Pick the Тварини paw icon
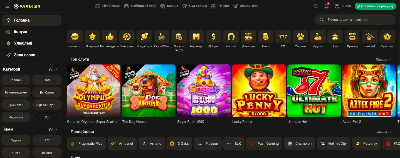 [x=300, y=37]
